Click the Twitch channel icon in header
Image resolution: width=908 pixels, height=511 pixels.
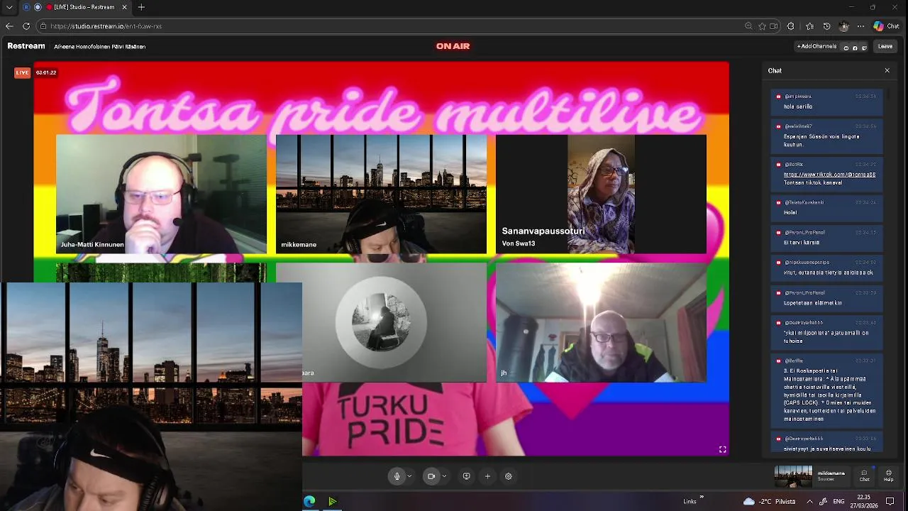click(864, 48)
